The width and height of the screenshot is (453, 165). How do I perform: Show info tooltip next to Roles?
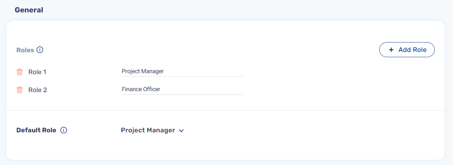40,50
